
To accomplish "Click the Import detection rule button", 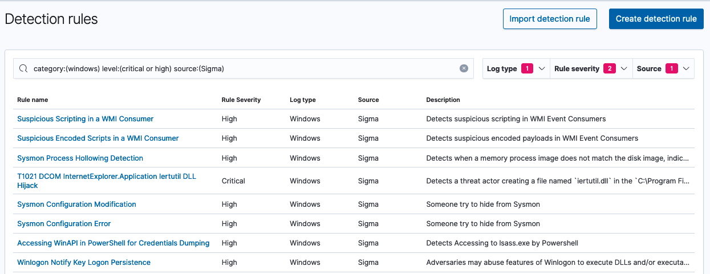I will point(549,19).
